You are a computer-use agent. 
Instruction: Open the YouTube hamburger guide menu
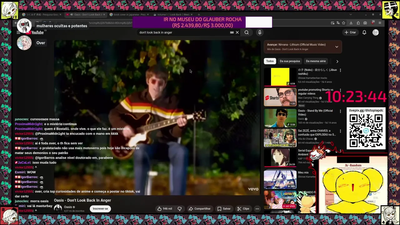pos(18,32)
